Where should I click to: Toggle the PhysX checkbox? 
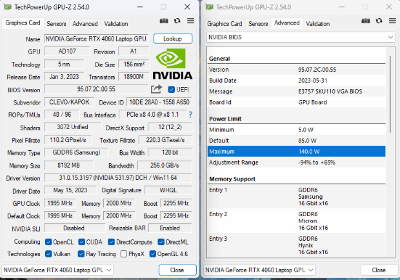click(x=123, y=254)
